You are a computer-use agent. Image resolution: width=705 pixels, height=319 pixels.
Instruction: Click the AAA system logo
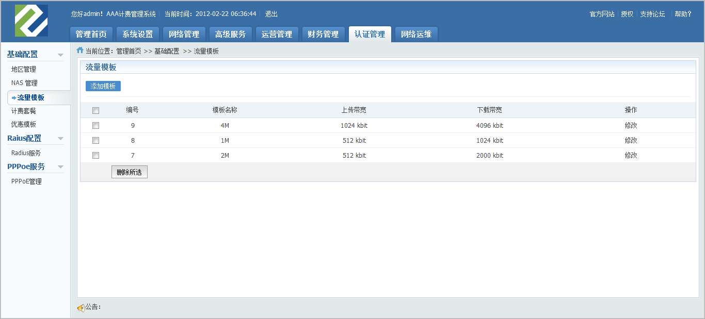pos(31,21)
